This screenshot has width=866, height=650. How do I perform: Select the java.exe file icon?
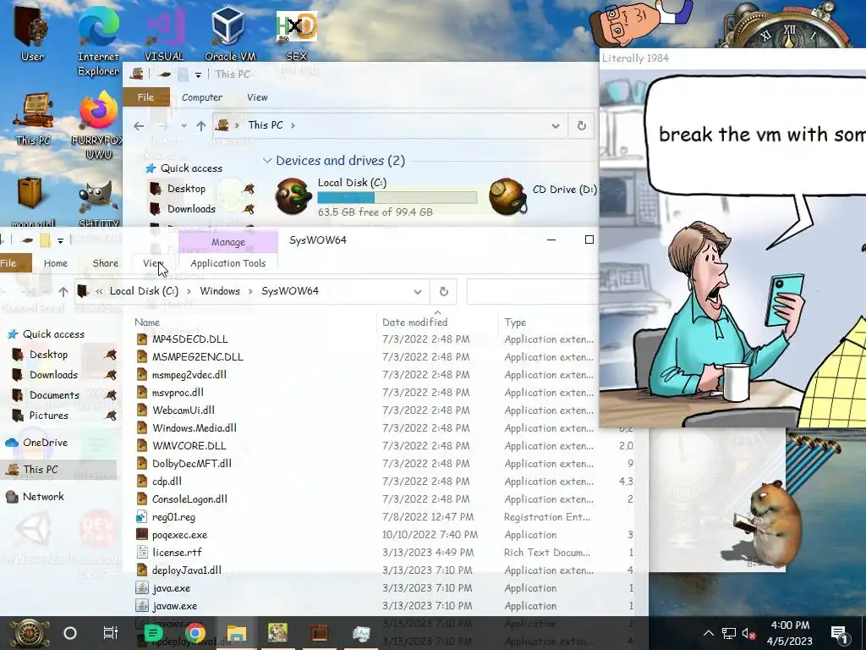point(142,588)
